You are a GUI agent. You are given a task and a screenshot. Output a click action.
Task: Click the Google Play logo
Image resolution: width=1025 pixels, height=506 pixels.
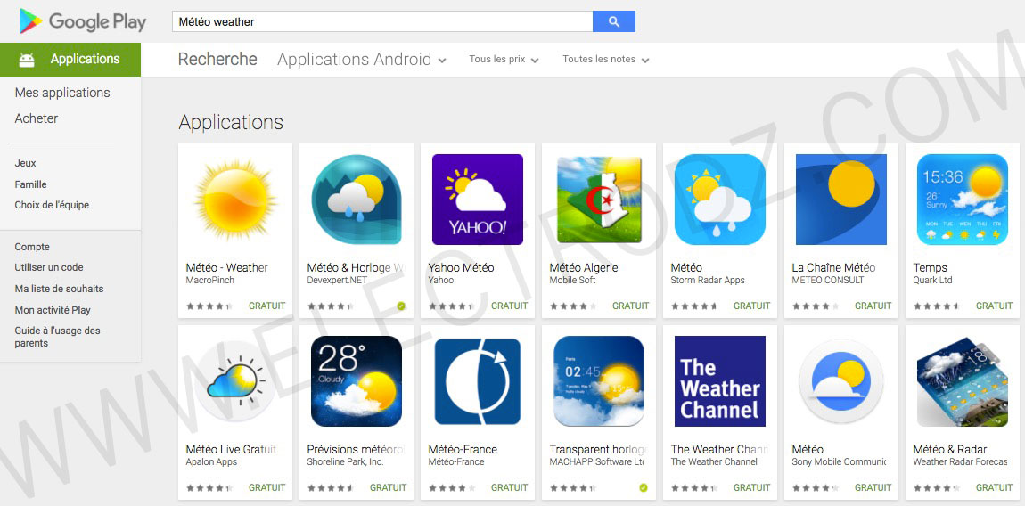82,21
